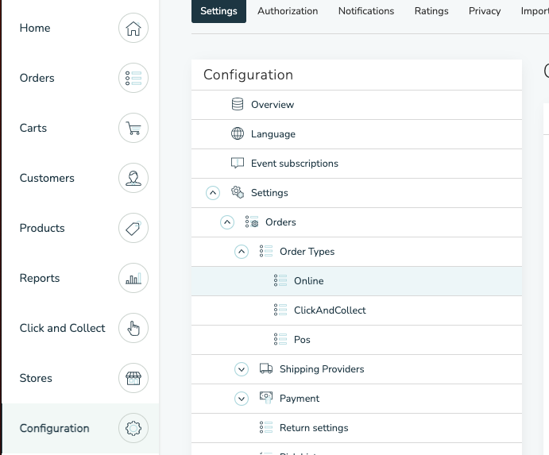Image resolution: width=549 pixels, height=455 pixels.
Task: Click the Return settings list icon
Action: point(266,428)
